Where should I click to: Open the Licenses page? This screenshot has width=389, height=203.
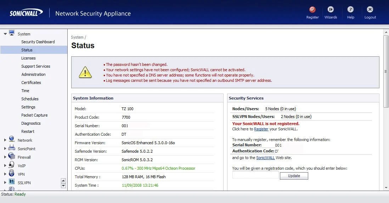click(28, 58)
